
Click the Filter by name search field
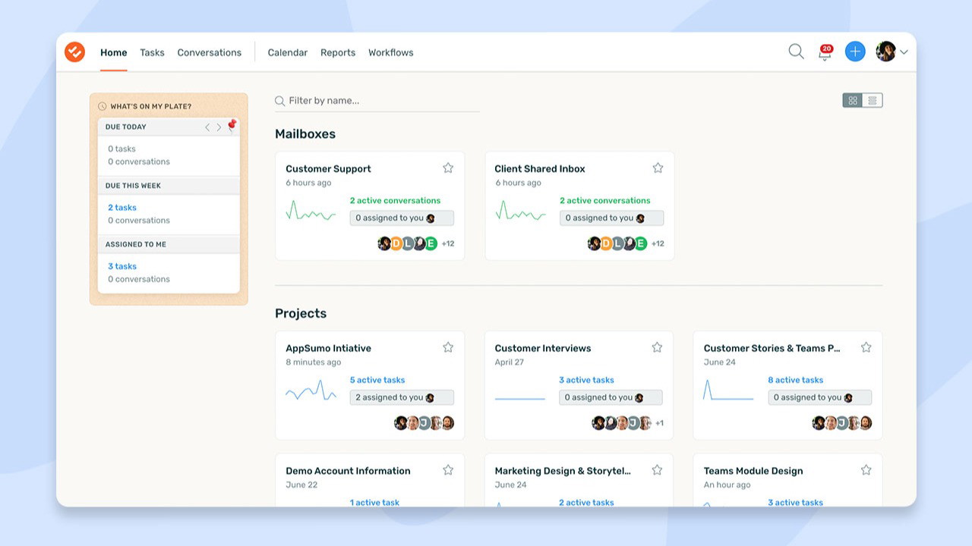click(377, 101)
